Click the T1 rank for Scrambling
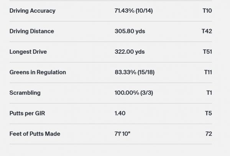 click(x=209, y=93)
